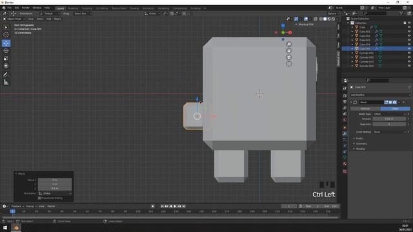Viewport: 413px width, 232px height.
Task: Click the red X axis on navigation gizmo
Action: (x=290, y=33)
